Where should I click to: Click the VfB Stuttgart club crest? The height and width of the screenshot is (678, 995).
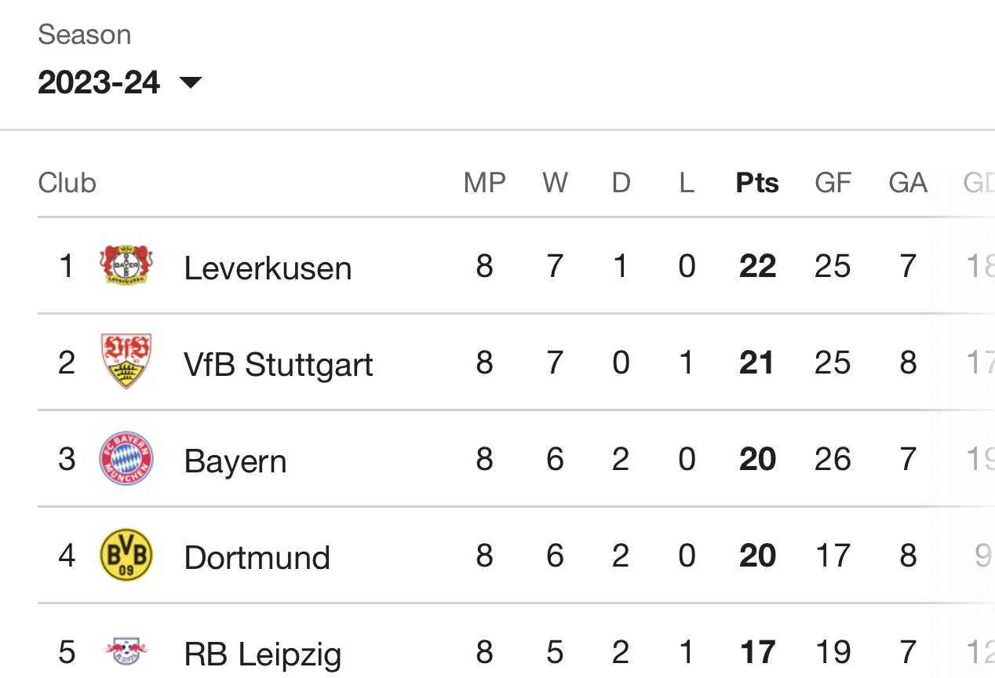click(x=126, y=361)
